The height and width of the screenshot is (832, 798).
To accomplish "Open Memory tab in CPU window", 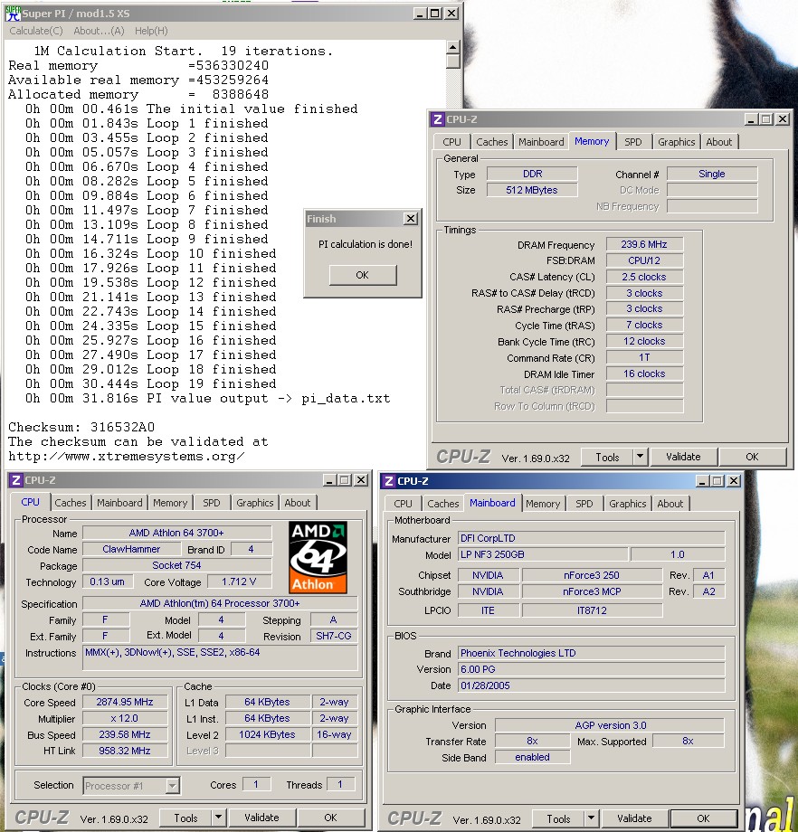I will click(x=170, y=503).
